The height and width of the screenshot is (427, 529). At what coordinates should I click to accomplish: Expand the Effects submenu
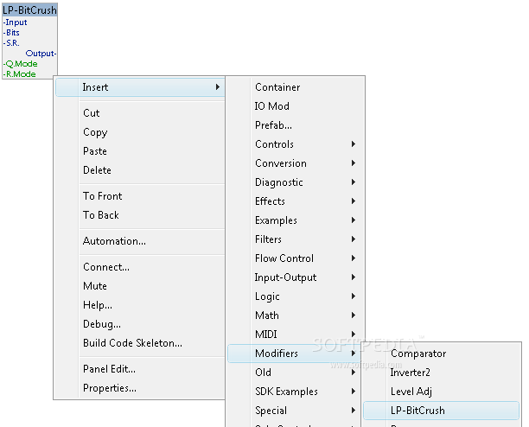[x=296, y=201]
